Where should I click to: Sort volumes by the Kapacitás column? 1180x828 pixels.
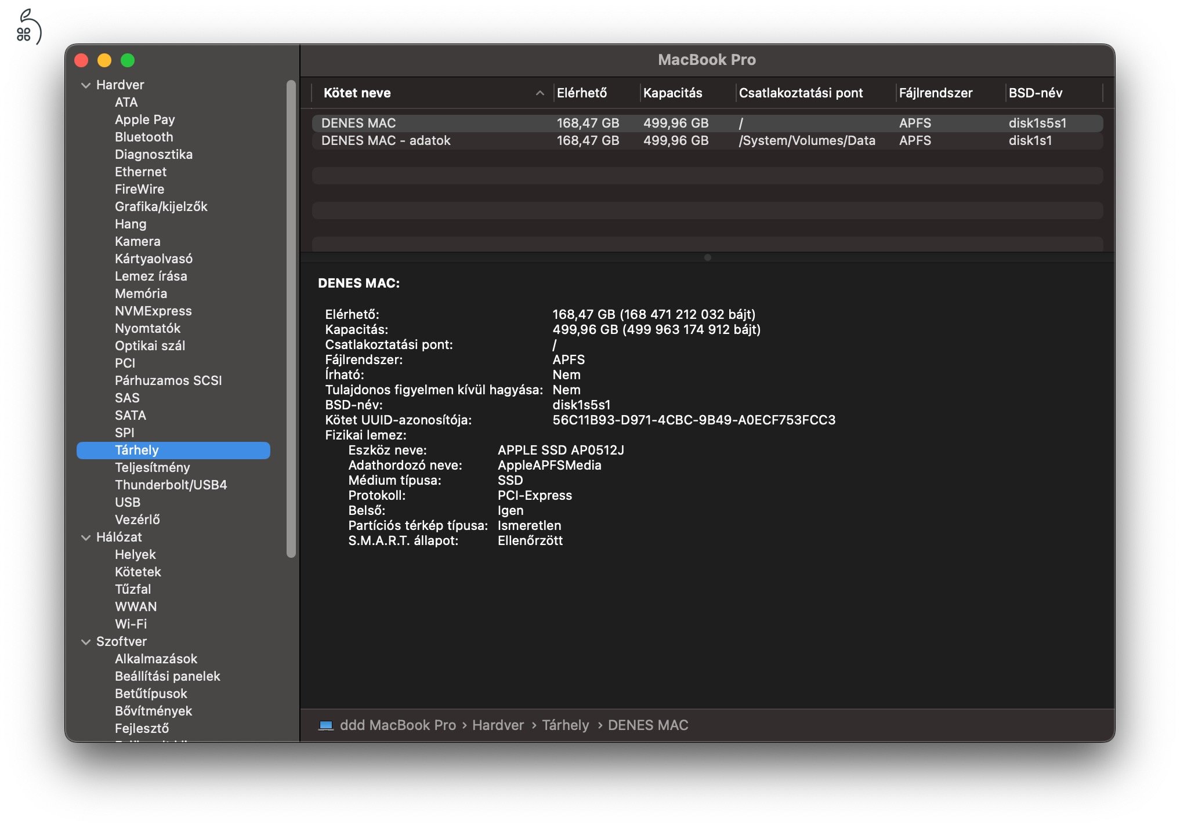click(673, 93)
